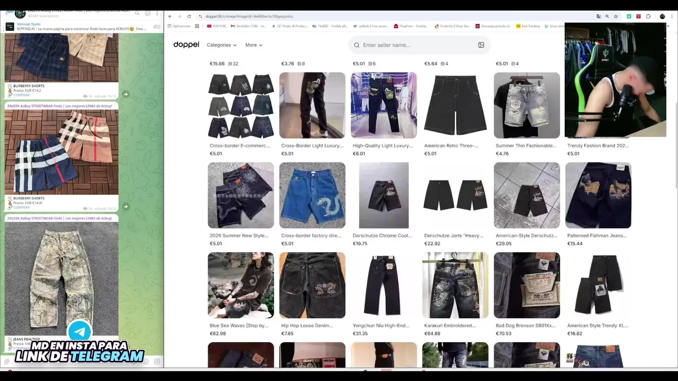Go back in the browser
Screen dimensions: 678x381
coord(170,16)
